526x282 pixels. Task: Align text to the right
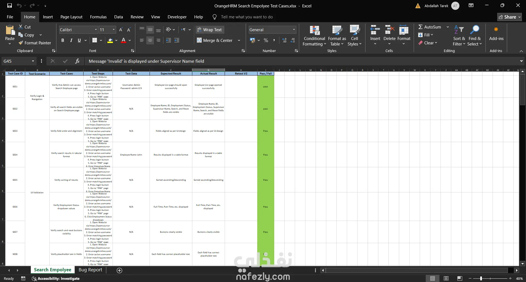[x=158, y=40]
